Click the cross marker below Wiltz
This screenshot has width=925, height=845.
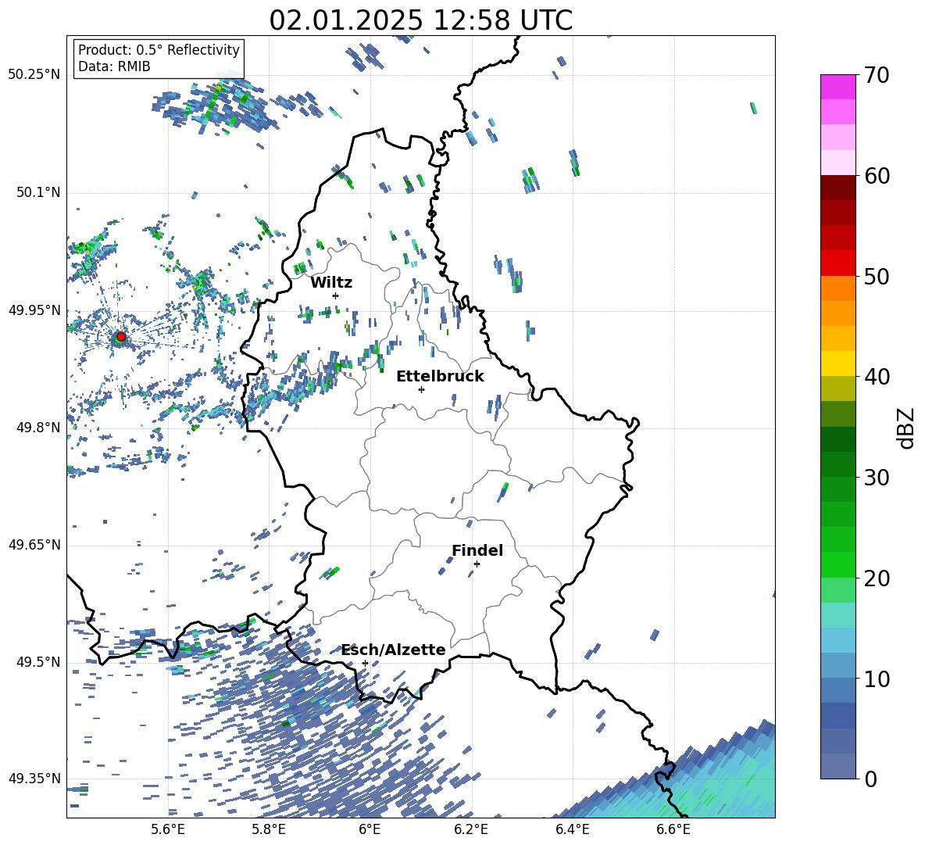click(336, 295)
